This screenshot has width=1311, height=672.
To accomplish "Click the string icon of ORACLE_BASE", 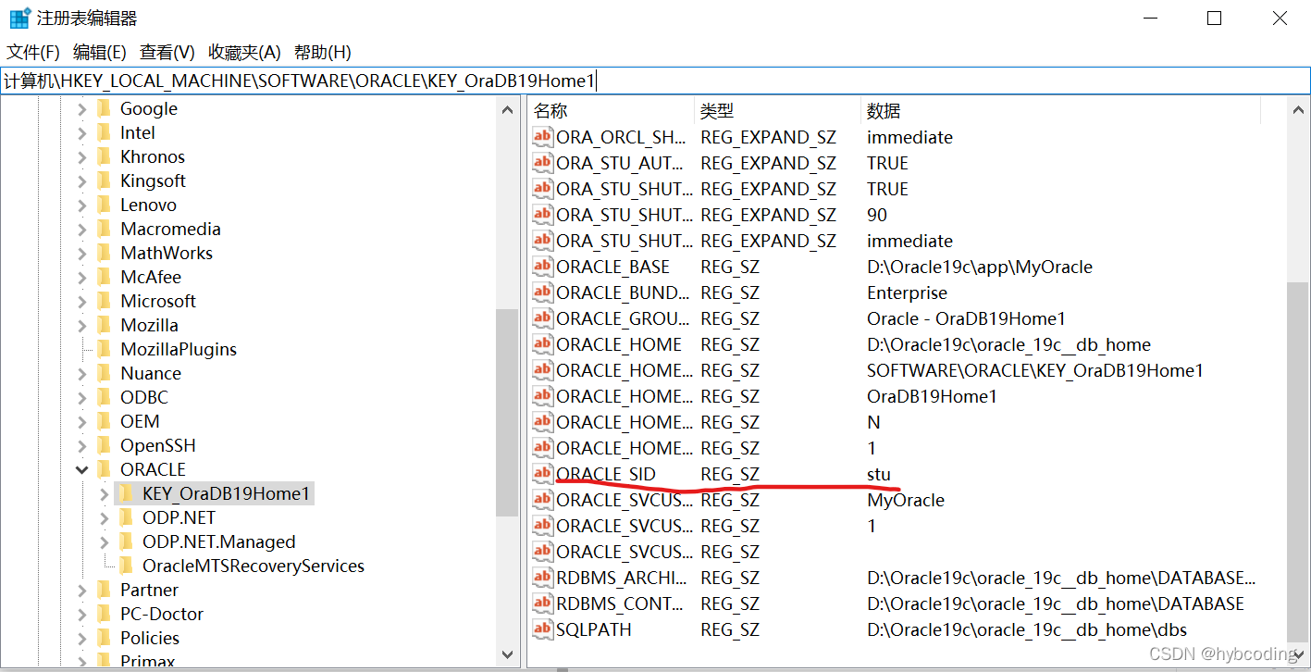I will tap(542, 267).
